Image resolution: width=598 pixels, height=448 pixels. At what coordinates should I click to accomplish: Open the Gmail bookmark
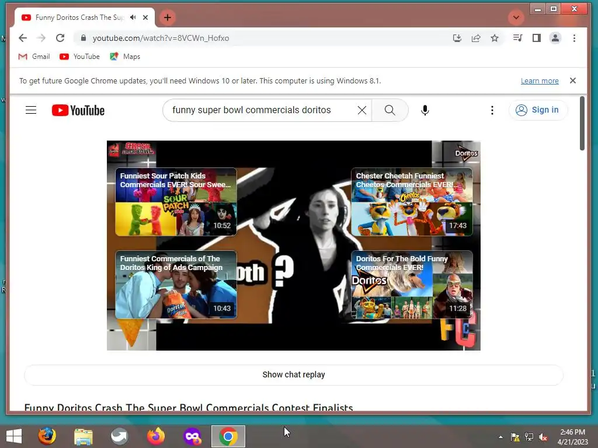coord(34,57)
